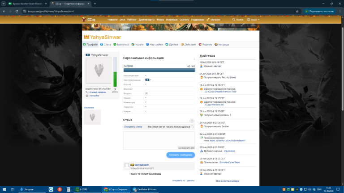The width and height of the screenshot is (344, 193).
Task: Open clausssss link in actions list
Action: 229,151
